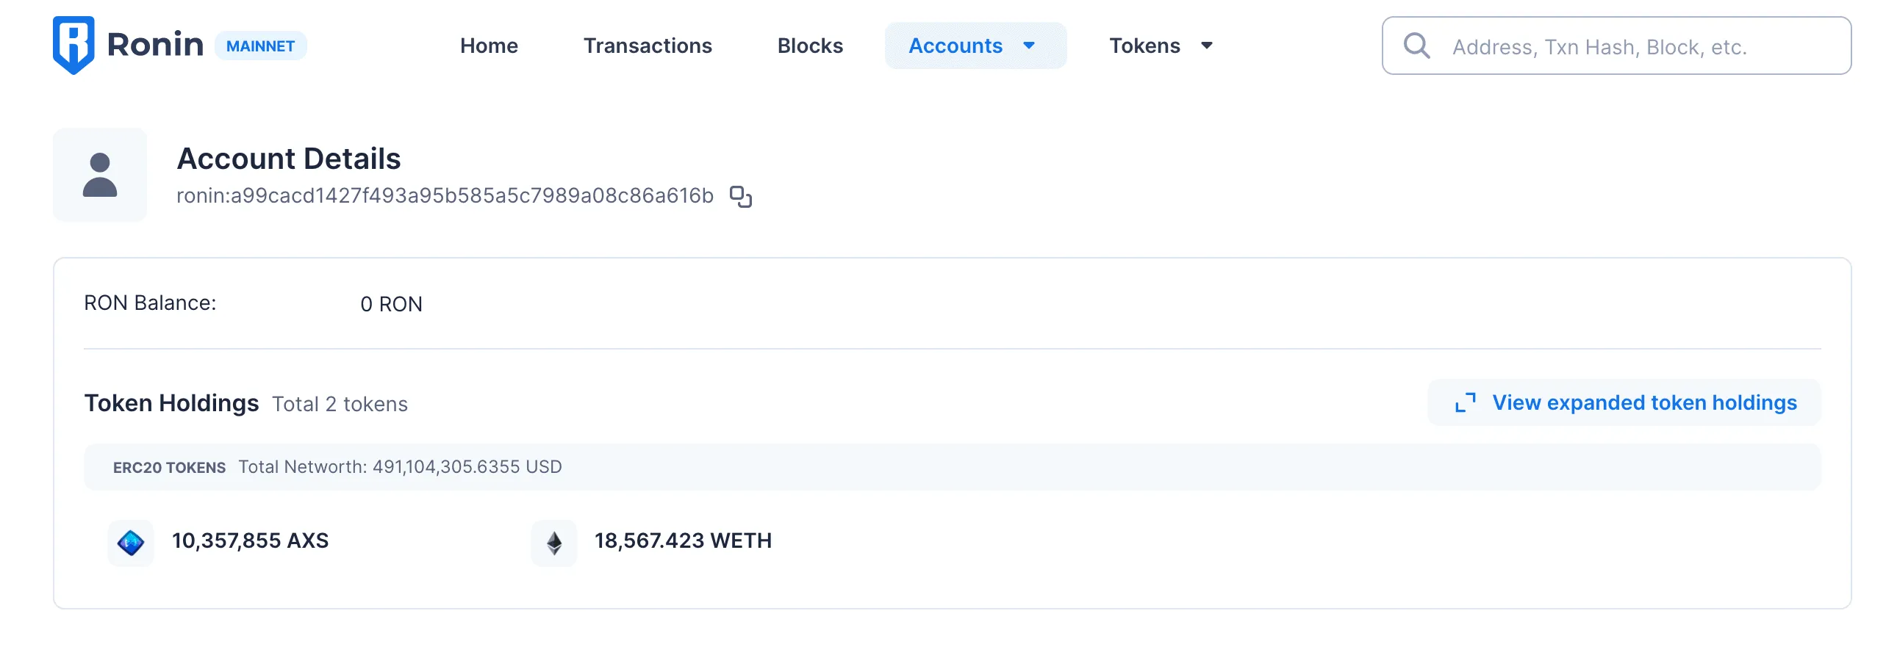The height and width of the screenshot is (655, 1886).
Task: Select the ronin account address text
Action: 445,196
